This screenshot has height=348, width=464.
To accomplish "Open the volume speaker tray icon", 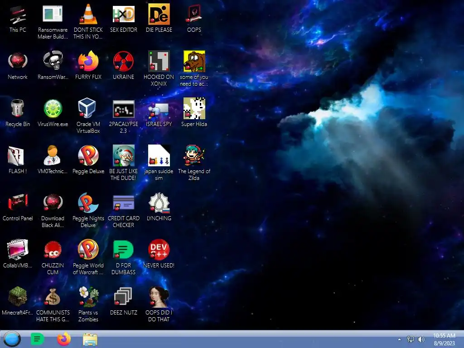I will 421,339.
